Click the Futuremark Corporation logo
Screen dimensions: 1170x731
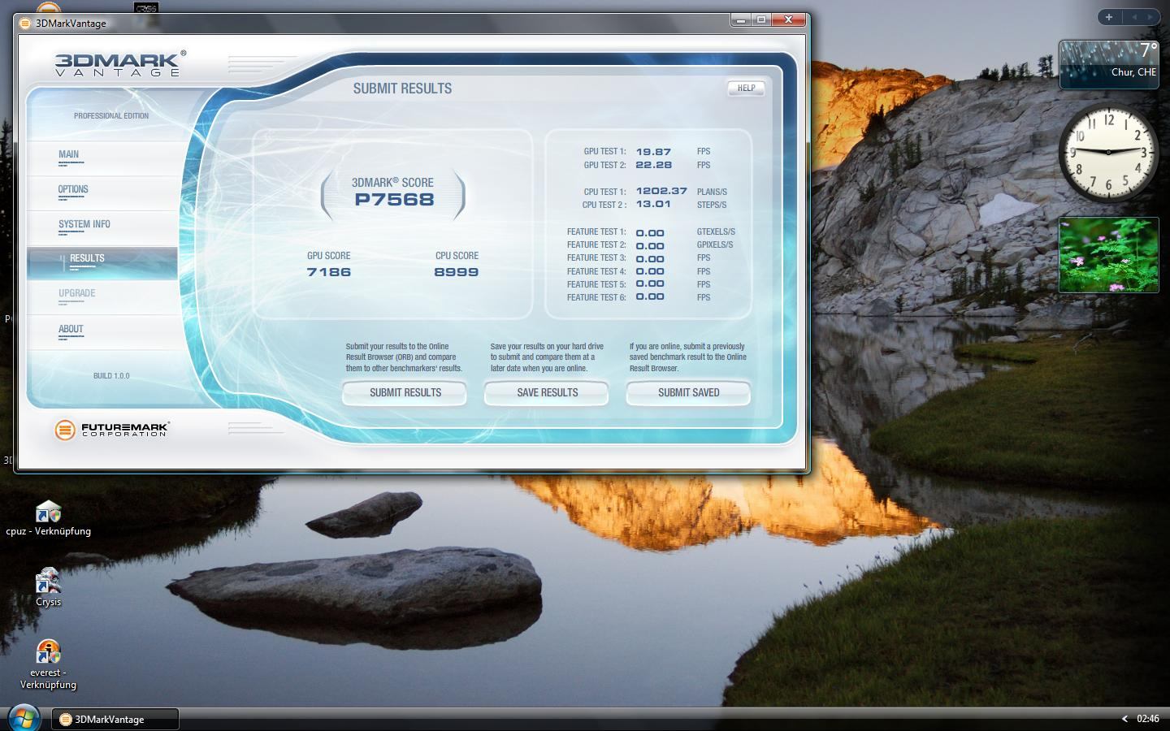pyautogui.click(x=112, y=430)
